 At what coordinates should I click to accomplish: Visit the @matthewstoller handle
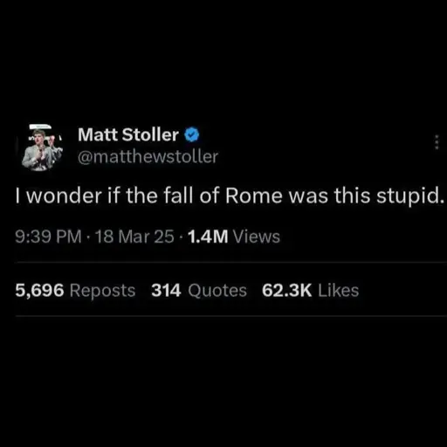coord(148,156)
